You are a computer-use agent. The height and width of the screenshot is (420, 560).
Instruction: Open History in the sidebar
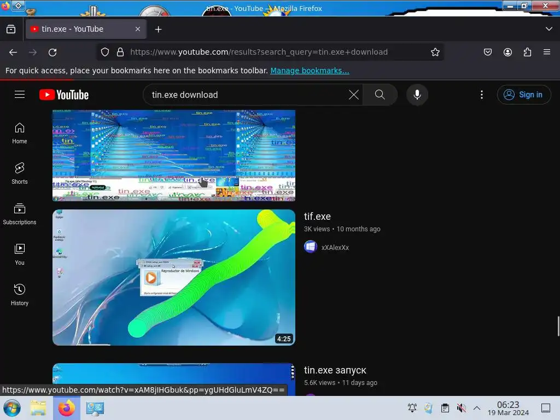20,295
